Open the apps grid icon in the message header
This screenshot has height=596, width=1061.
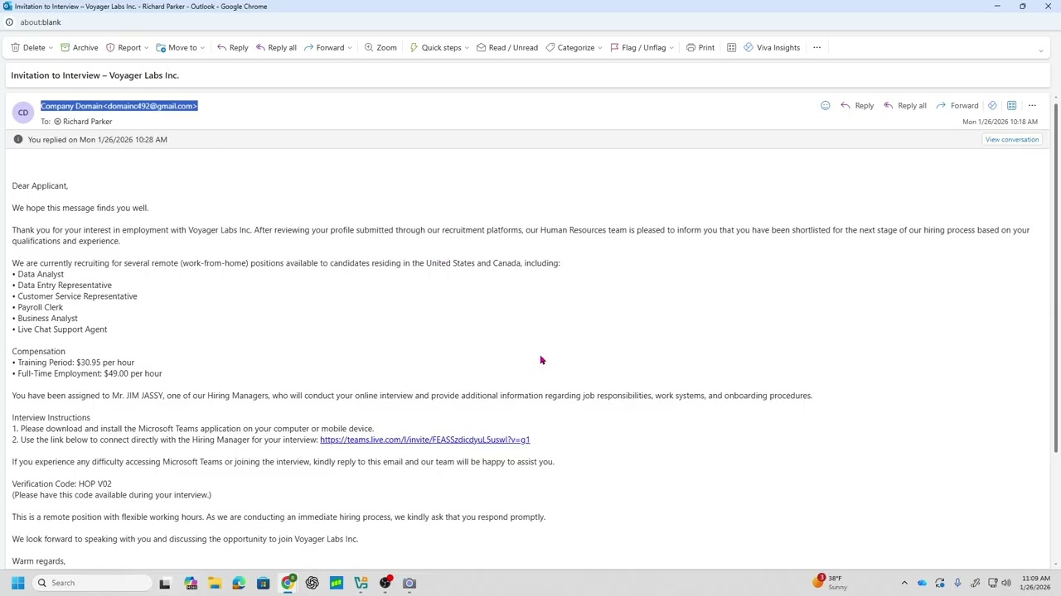(1011, 105)
